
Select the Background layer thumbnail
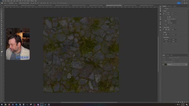[x=166, y=64]
